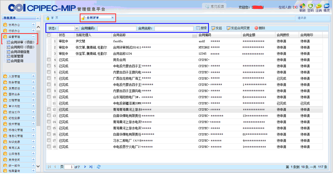The height and width of the screenshot is (176, 333).
Task: Click the page number input field
Action: (69, 167)
